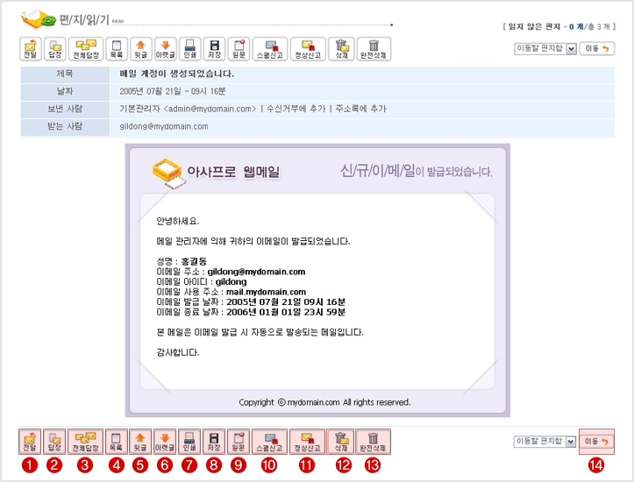Go to 아랫글 (next mail) in the top toolbar

[165, 48]
